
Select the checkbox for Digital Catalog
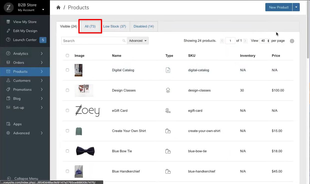click(67, 70)
